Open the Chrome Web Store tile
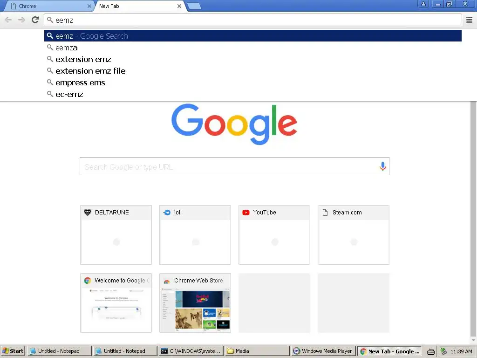This screenshot has height=358, width=477. coord(195,303)
